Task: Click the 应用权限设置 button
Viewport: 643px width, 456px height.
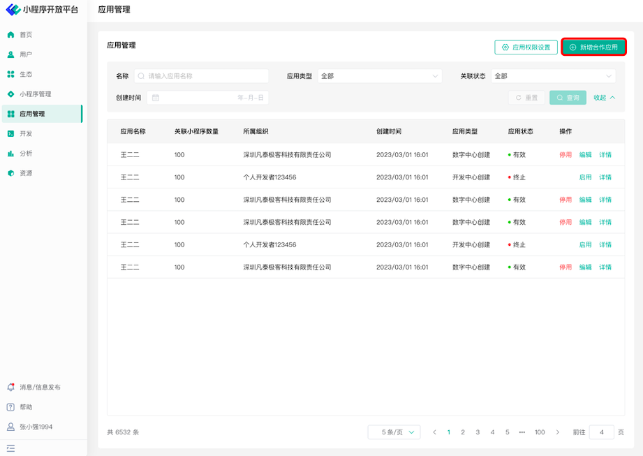Action: (526, 47)
